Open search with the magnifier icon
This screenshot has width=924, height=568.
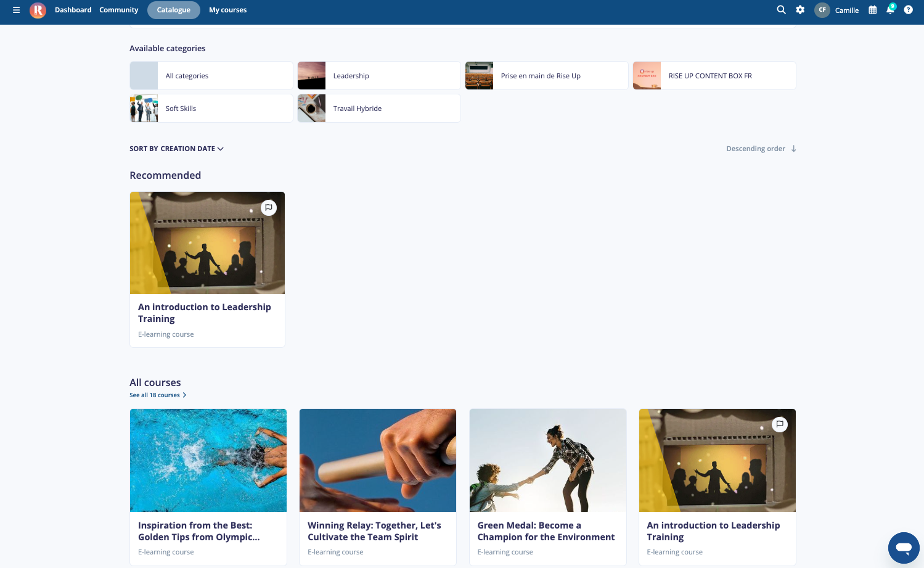781,10
